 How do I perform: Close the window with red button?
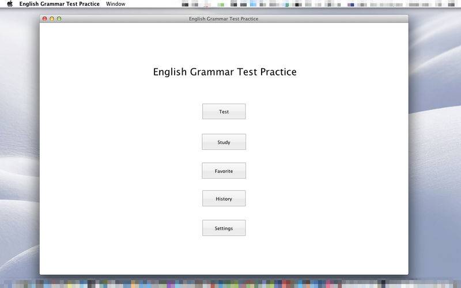tap(45, 19)
